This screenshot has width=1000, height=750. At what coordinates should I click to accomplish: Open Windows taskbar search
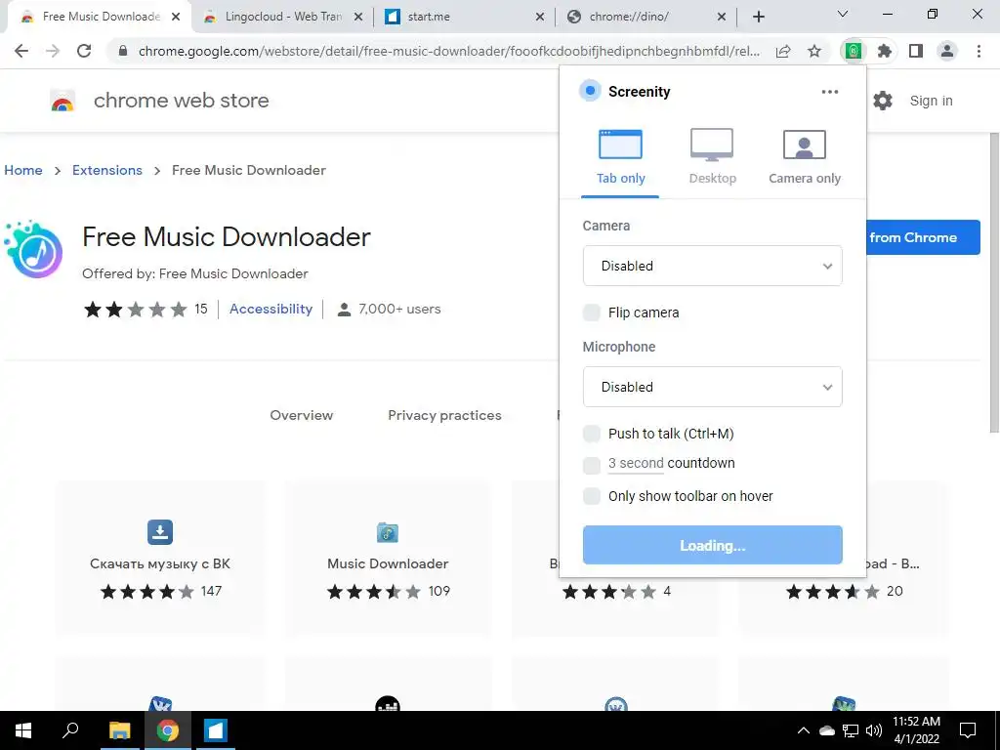(x=70, y=730)
